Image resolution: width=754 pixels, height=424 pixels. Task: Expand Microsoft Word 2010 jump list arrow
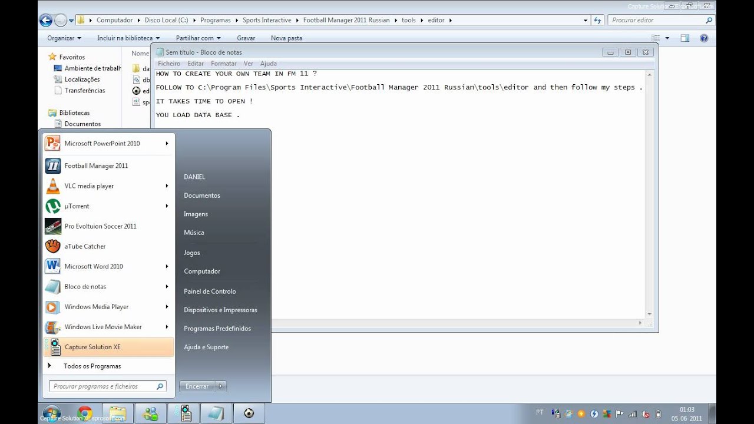point(167,266)
